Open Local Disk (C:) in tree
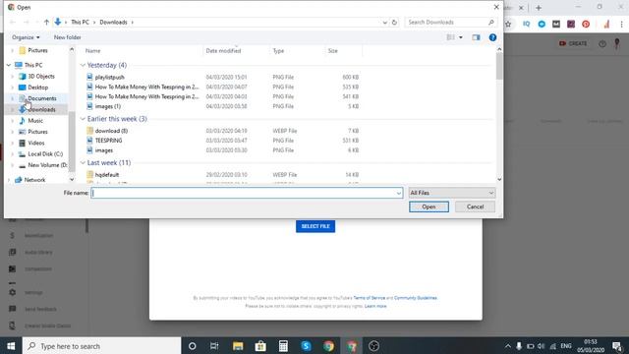Screen dimensions: 629x354 coord(45,154)
